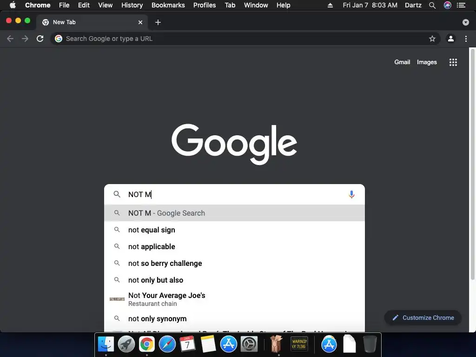Open Finder from the Dock
Image resolution: width=476 pixels, height=357 pixels.
coord(106,344)
